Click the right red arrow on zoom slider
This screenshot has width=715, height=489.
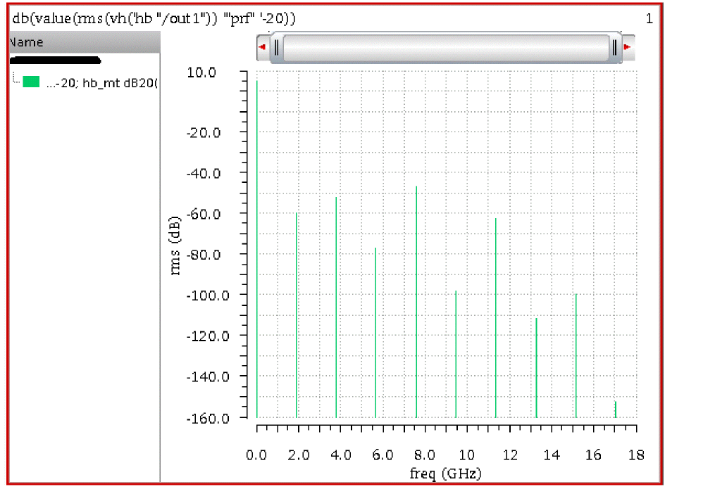coord(628,47)
